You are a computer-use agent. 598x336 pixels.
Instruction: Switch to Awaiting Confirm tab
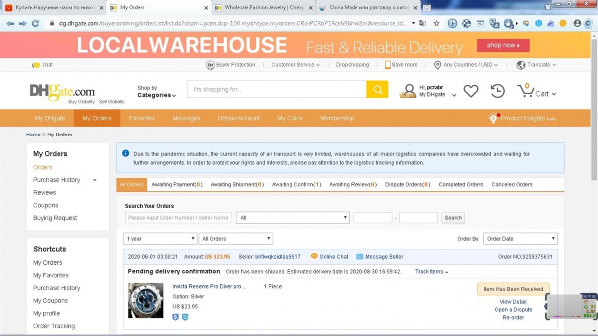[x=296, y=184]
